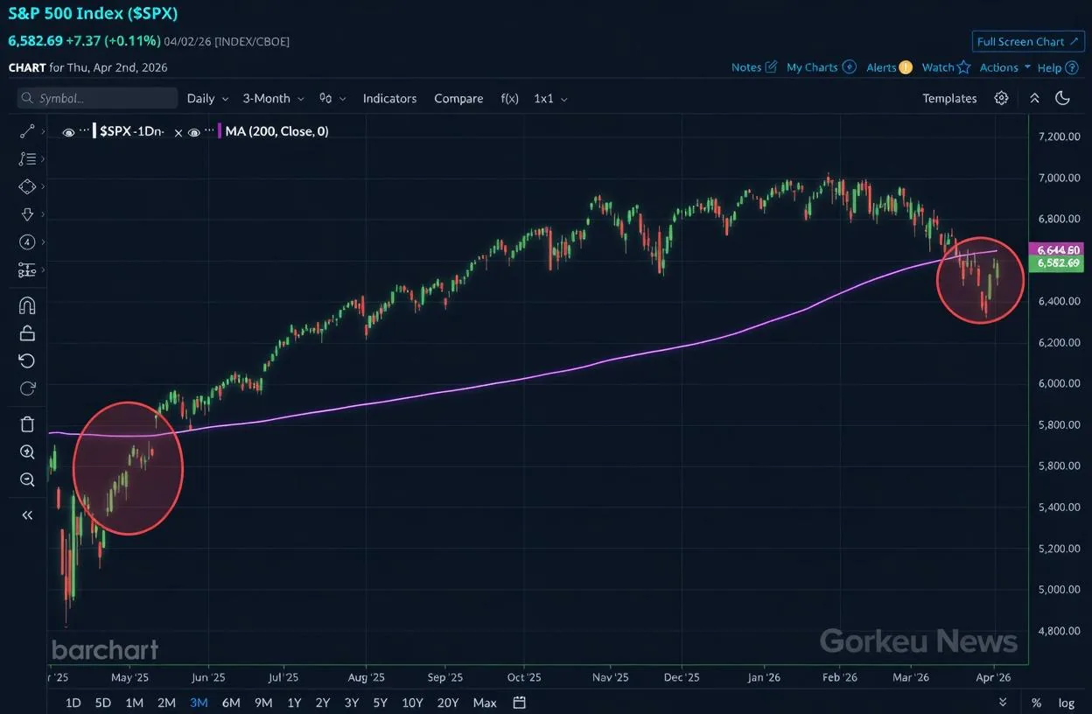Select the 5Y range tab
Screen dimensions: 1092x714
(380, 703)
